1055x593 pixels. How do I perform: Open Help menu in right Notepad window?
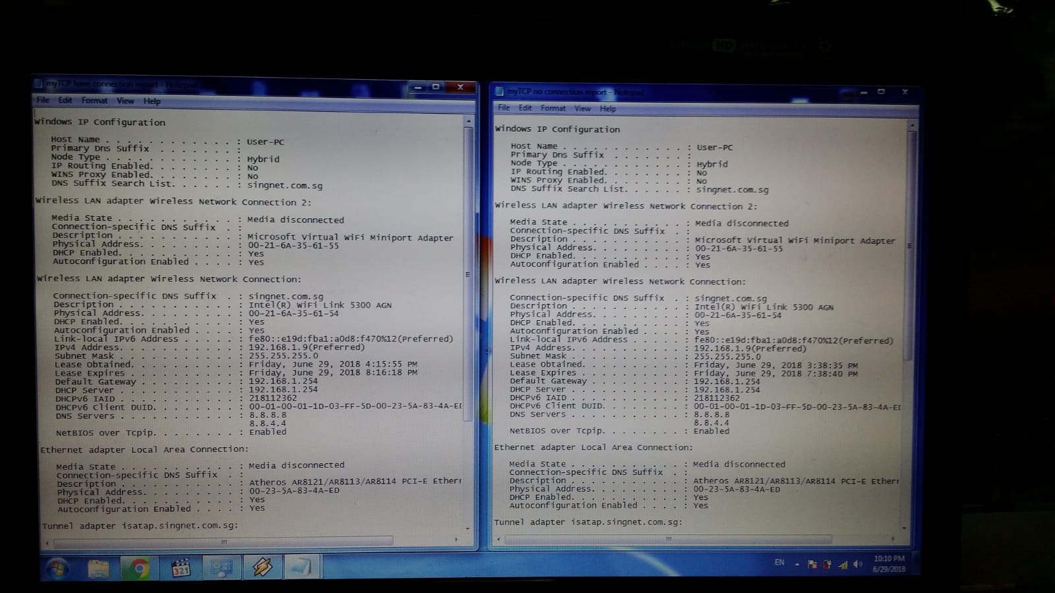[x=607, y=109]
